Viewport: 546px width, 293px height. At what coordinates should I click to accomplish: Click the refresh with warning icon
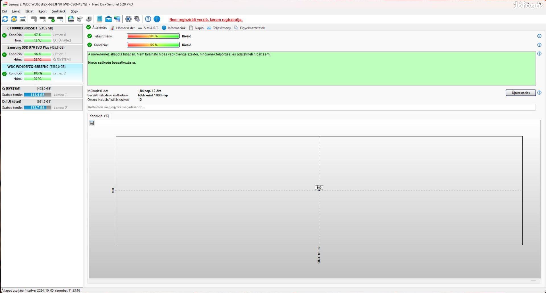click(14, 19)
